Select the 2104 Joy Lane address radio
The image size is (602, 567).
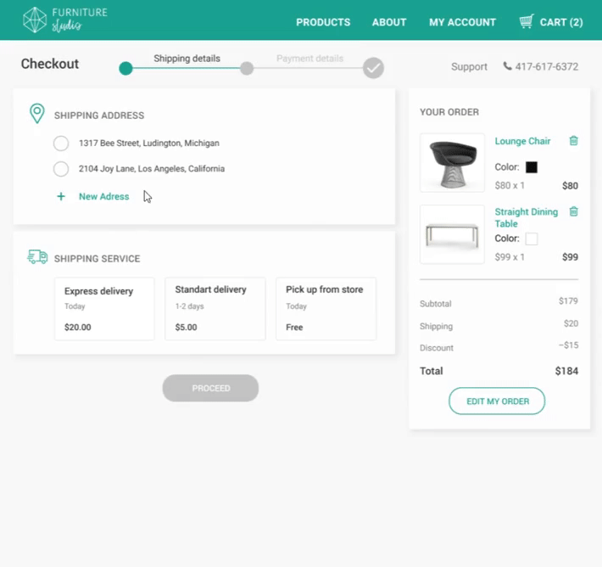tap(61, 169)
